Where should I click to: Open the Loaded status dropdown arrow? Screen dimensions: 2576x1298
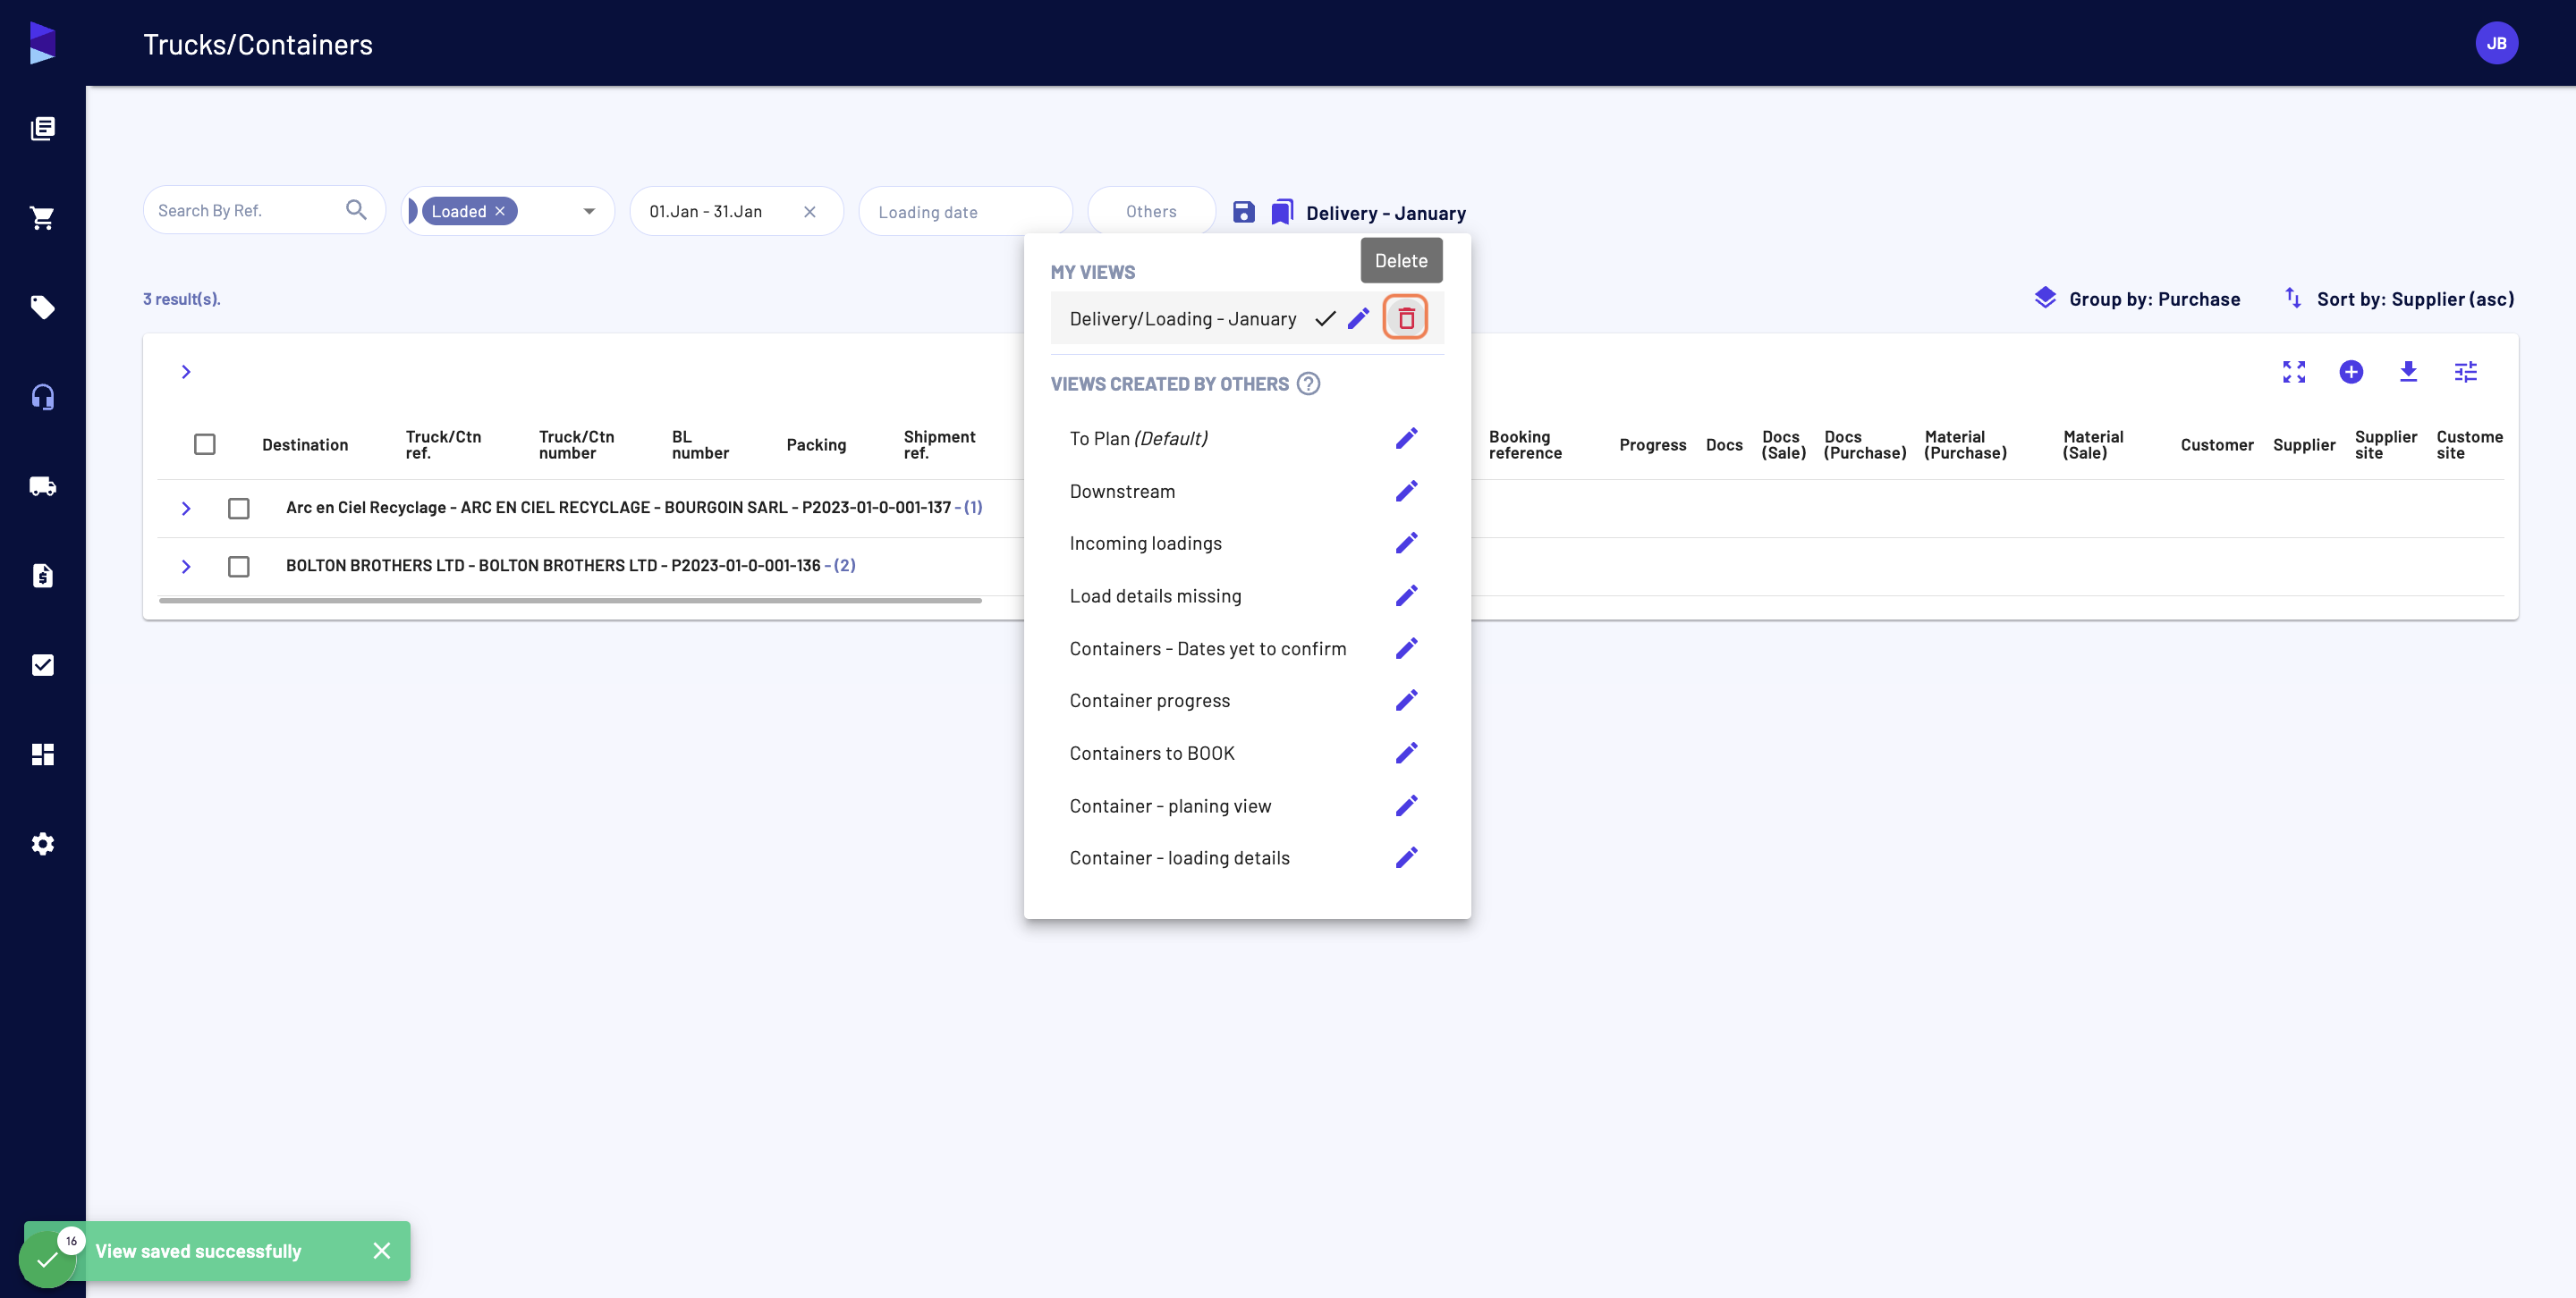(x=589, y=211)
